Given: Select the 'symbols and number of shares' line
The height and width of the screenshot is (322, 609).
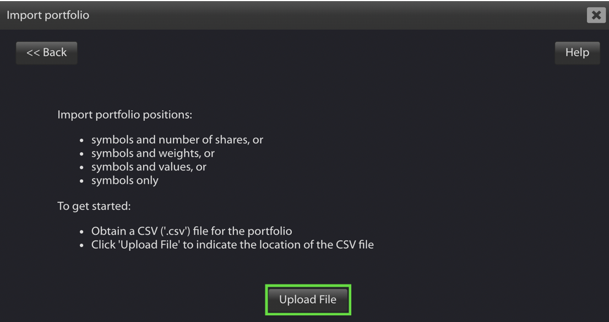Looking at the screenshot, I should click(x=177, y=139).
